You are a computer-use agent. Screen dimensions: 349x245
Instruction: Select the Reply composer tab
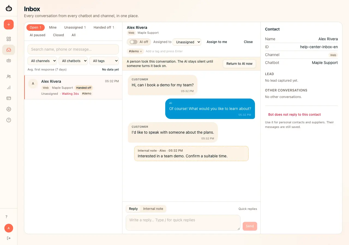point(133,209)
